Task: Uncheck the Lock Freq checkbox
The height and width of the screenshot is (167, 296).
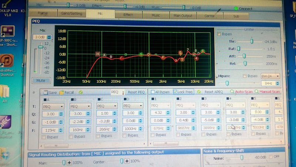Action: point(175,92)
